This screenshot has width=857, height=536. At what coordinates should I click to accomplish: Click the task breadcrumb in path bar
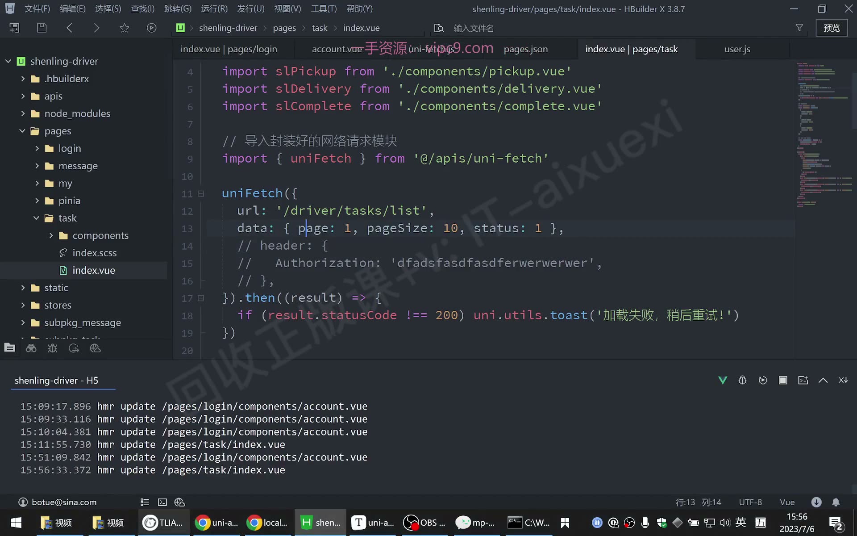320,28
